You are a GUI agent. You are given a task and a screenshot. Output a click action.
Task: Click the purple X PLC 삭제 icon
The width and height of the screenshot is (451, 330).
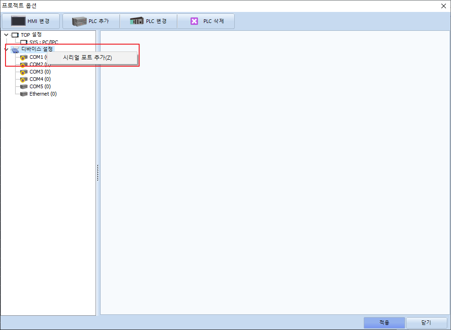(x=194, y=21)
